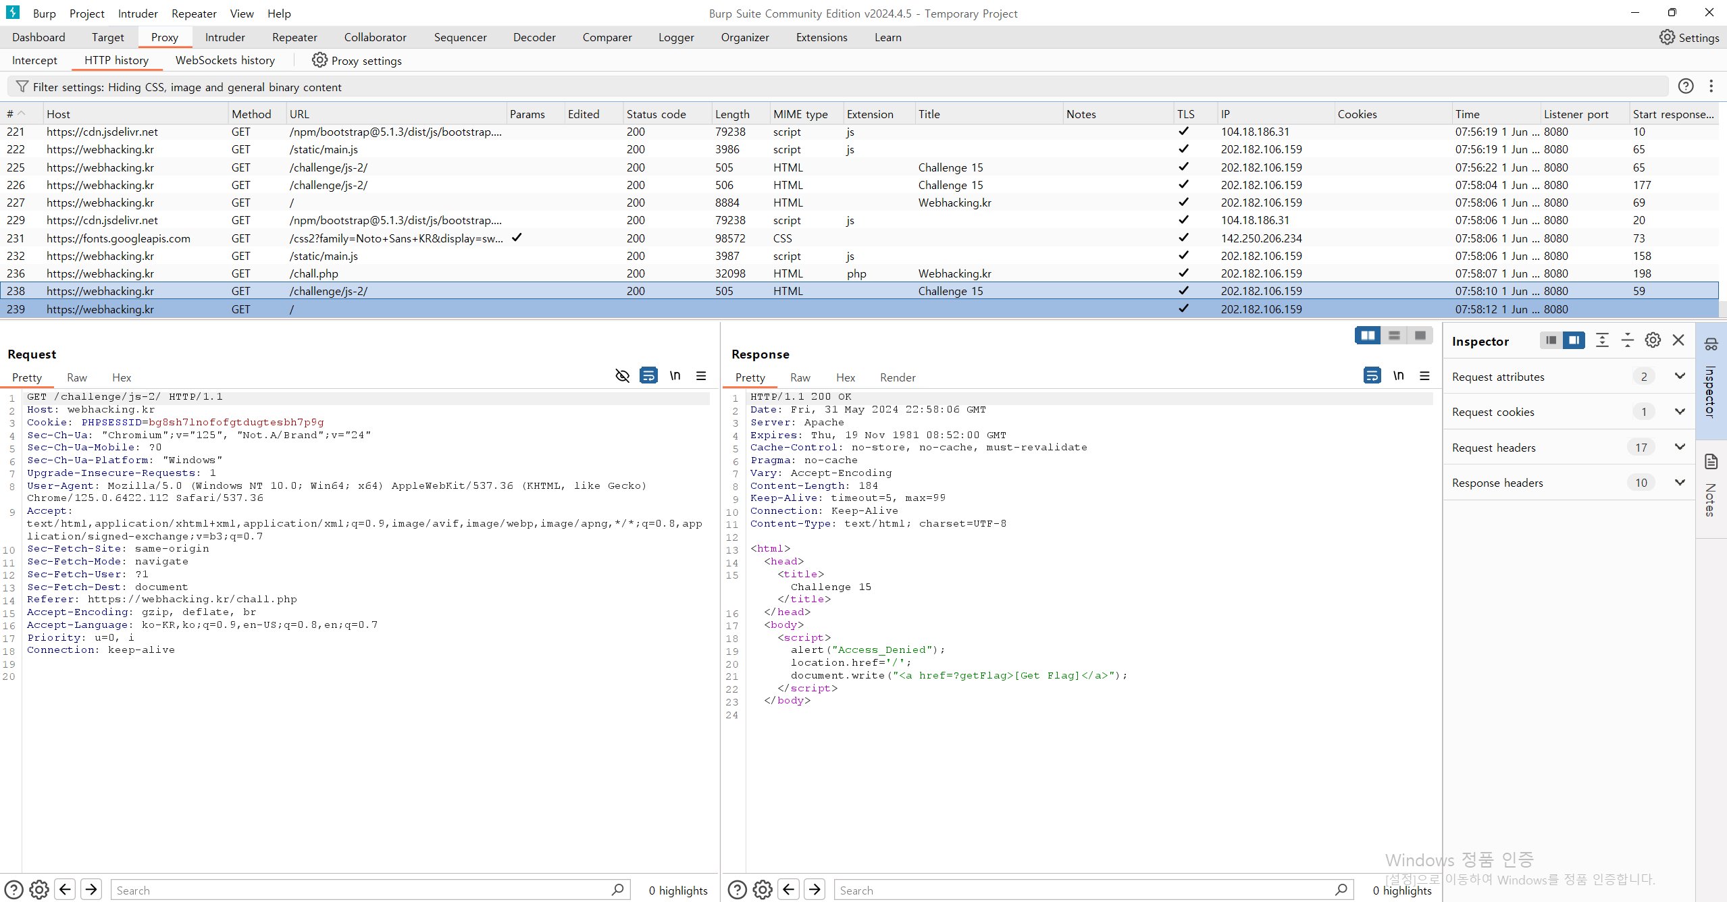Open the Request editor hamburger menu

pyautogui.click(x=701, y=375)
